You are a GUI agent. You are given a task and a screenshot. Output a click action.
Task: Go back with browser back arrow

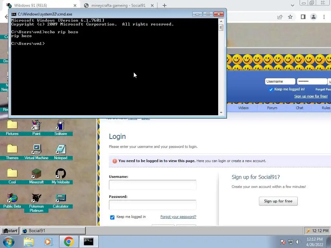(6, 17)
